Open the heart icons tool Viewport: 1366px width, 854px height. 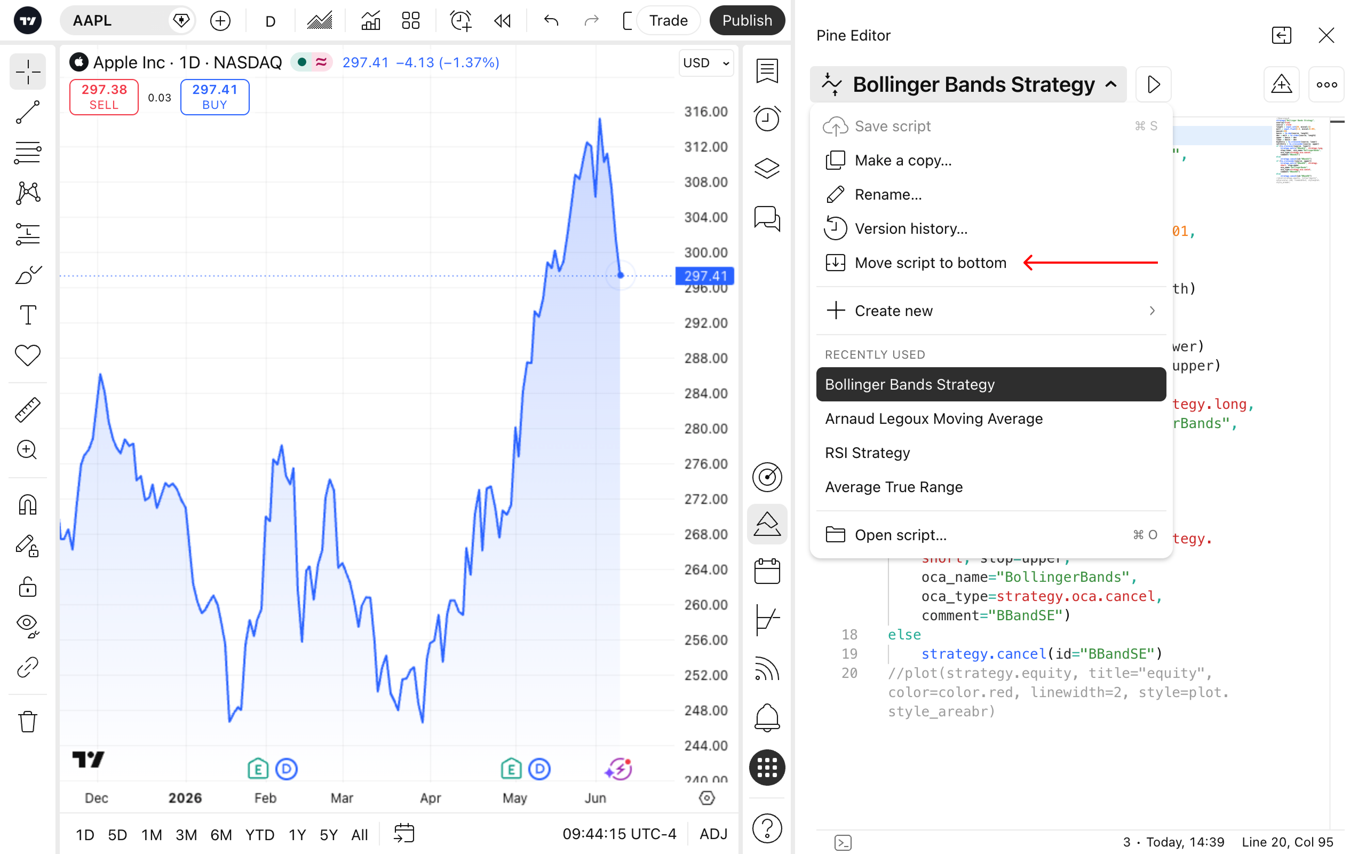(28, 355)
